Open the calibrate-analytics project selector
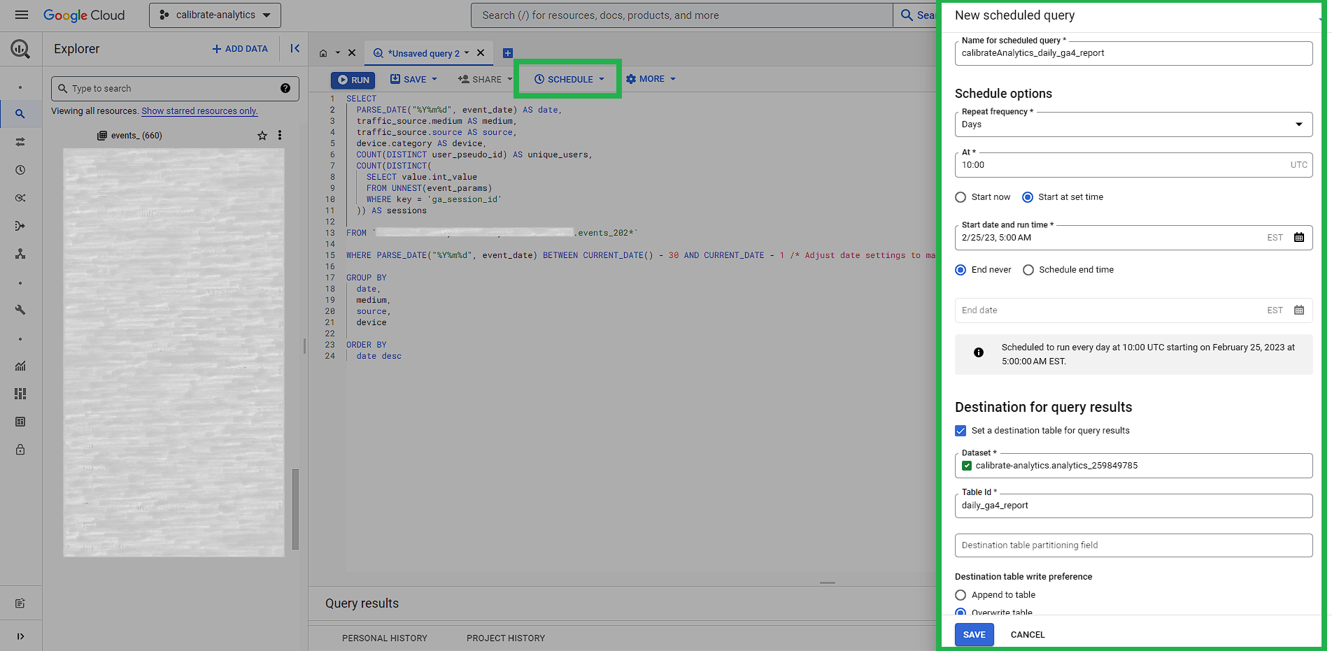 [x=215, y=15]
